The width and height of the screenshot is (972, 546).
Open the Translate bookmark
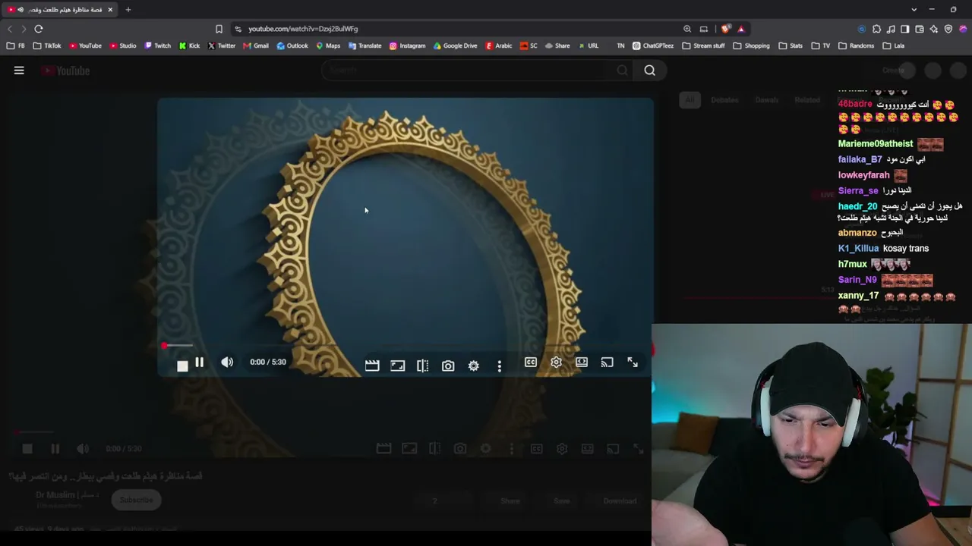point(364,45)
